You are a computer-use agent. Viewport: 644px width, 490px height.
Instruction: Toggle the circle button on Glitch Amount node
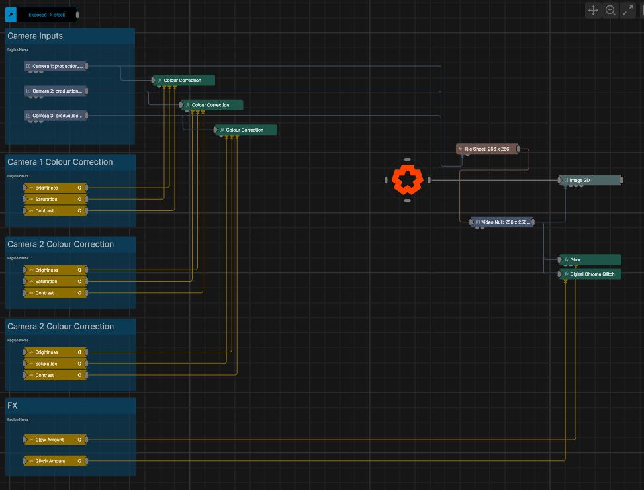click(x=79, y=461)
